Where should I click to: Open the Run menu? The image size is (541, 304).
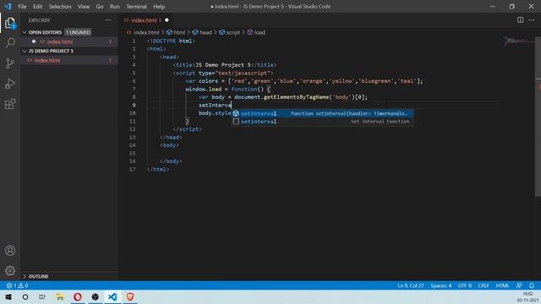(x=115, y=7)
